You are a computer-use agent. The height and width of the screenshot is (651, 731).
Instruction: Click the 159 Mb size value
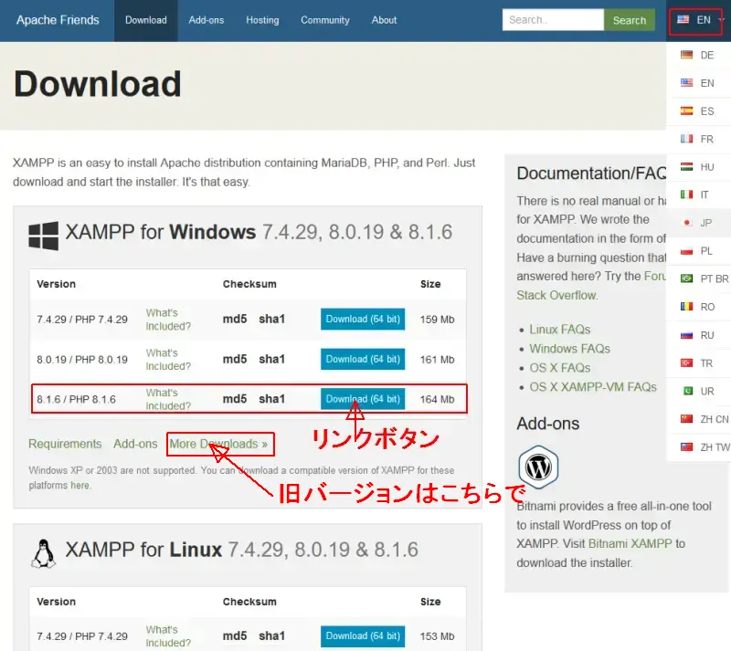pos(437,320)
